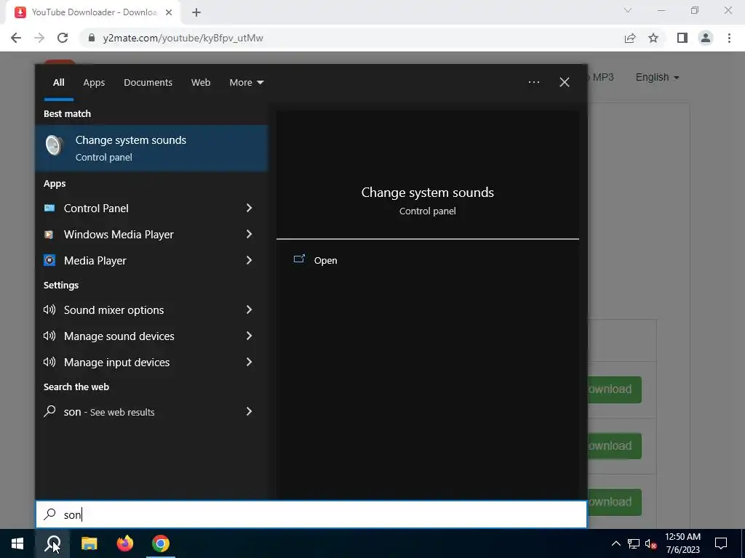Open a new Chrome tab
The height and width of the screenshot is (558, 745).
(196, 12)
